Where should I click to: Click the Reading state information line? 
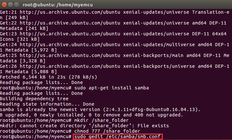coord(47,104)
